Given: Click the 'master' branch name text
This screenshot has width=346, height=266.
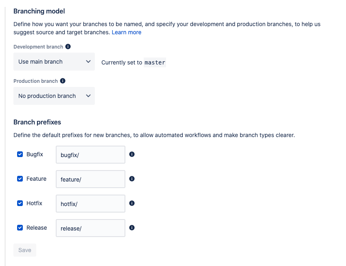Looking at the screenshot, I should [155, 62].
